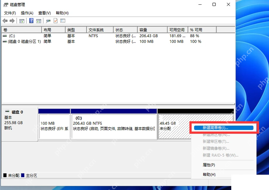Choose 新建简单卷(I)... from context menu
The height and width of the screenshot is (190, 269).
coord(224,128)
